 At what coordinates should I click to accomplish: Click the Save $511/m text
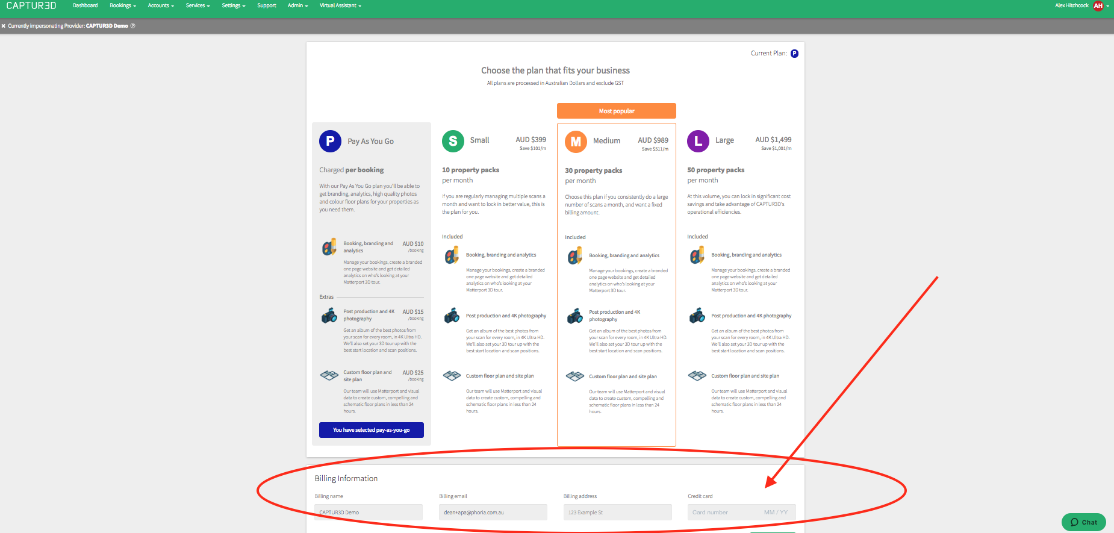[x=655, y=149]
